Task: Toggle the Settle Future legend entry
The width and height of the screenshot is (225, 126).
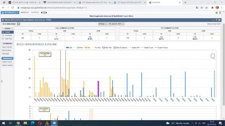Action: (147, 48)
